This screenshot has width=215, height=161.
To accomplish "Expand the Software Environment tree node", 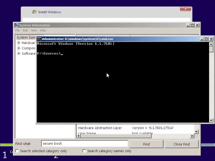I will pyautogui.click(x=19, y=53).
